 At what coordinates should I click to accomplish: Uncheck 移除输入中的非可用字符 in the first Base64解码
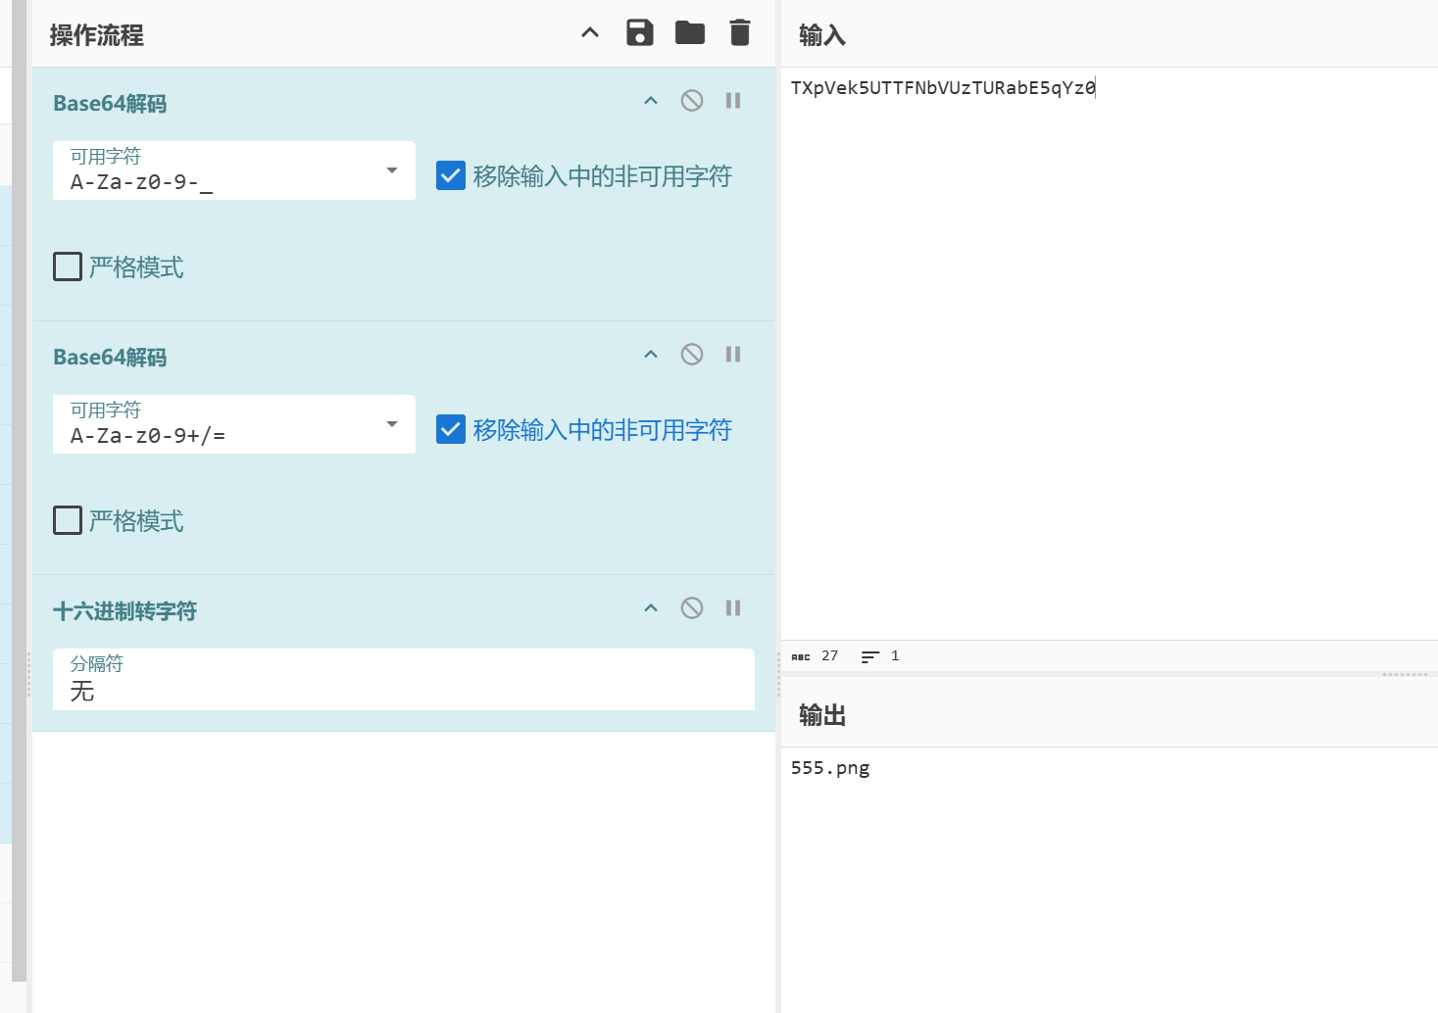[x=451, y=175]
